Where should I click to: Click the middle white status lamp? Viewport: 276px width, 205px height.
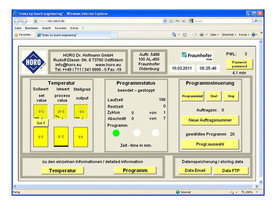coord(137,133)
